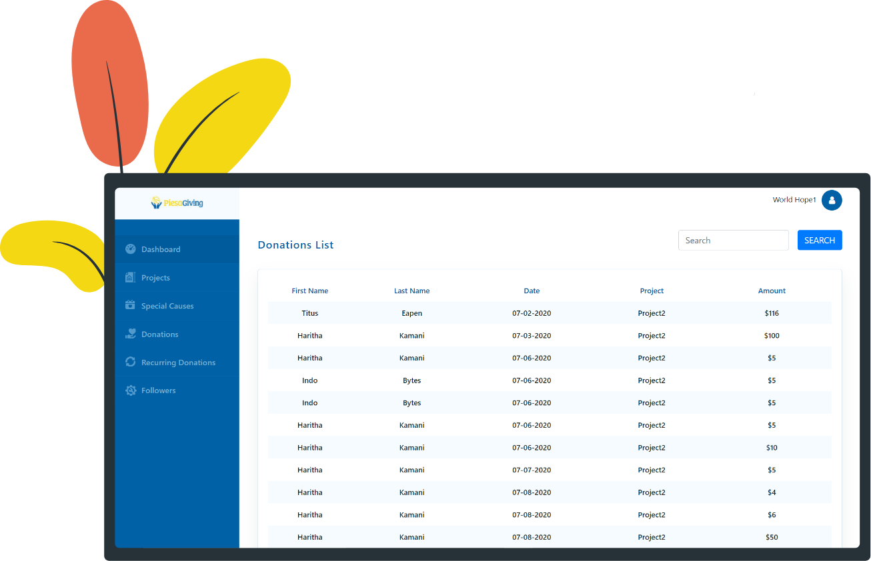Click the Projects icon in the sidebar
This screenshot has width=871, height=561.
[x=129, y=277]
